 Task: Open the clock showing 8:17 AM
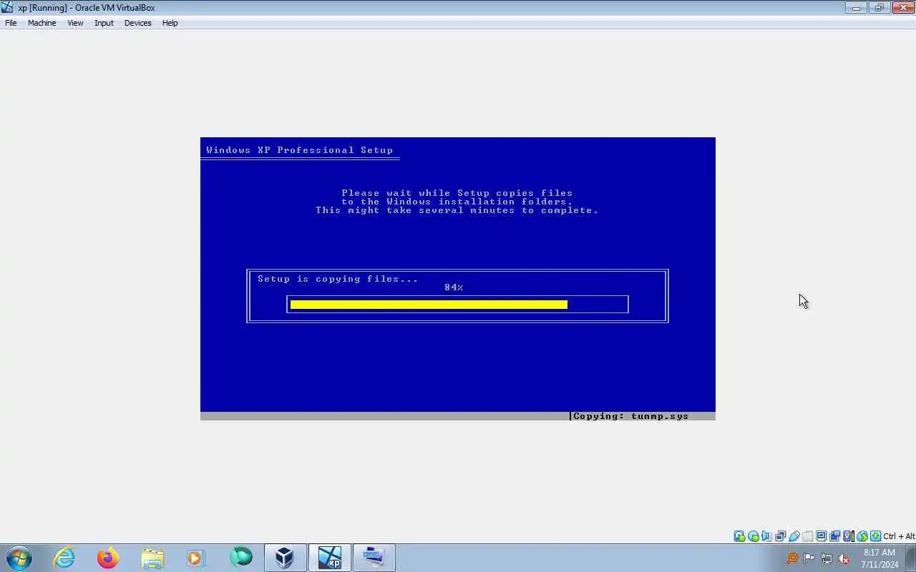(880, 558)
